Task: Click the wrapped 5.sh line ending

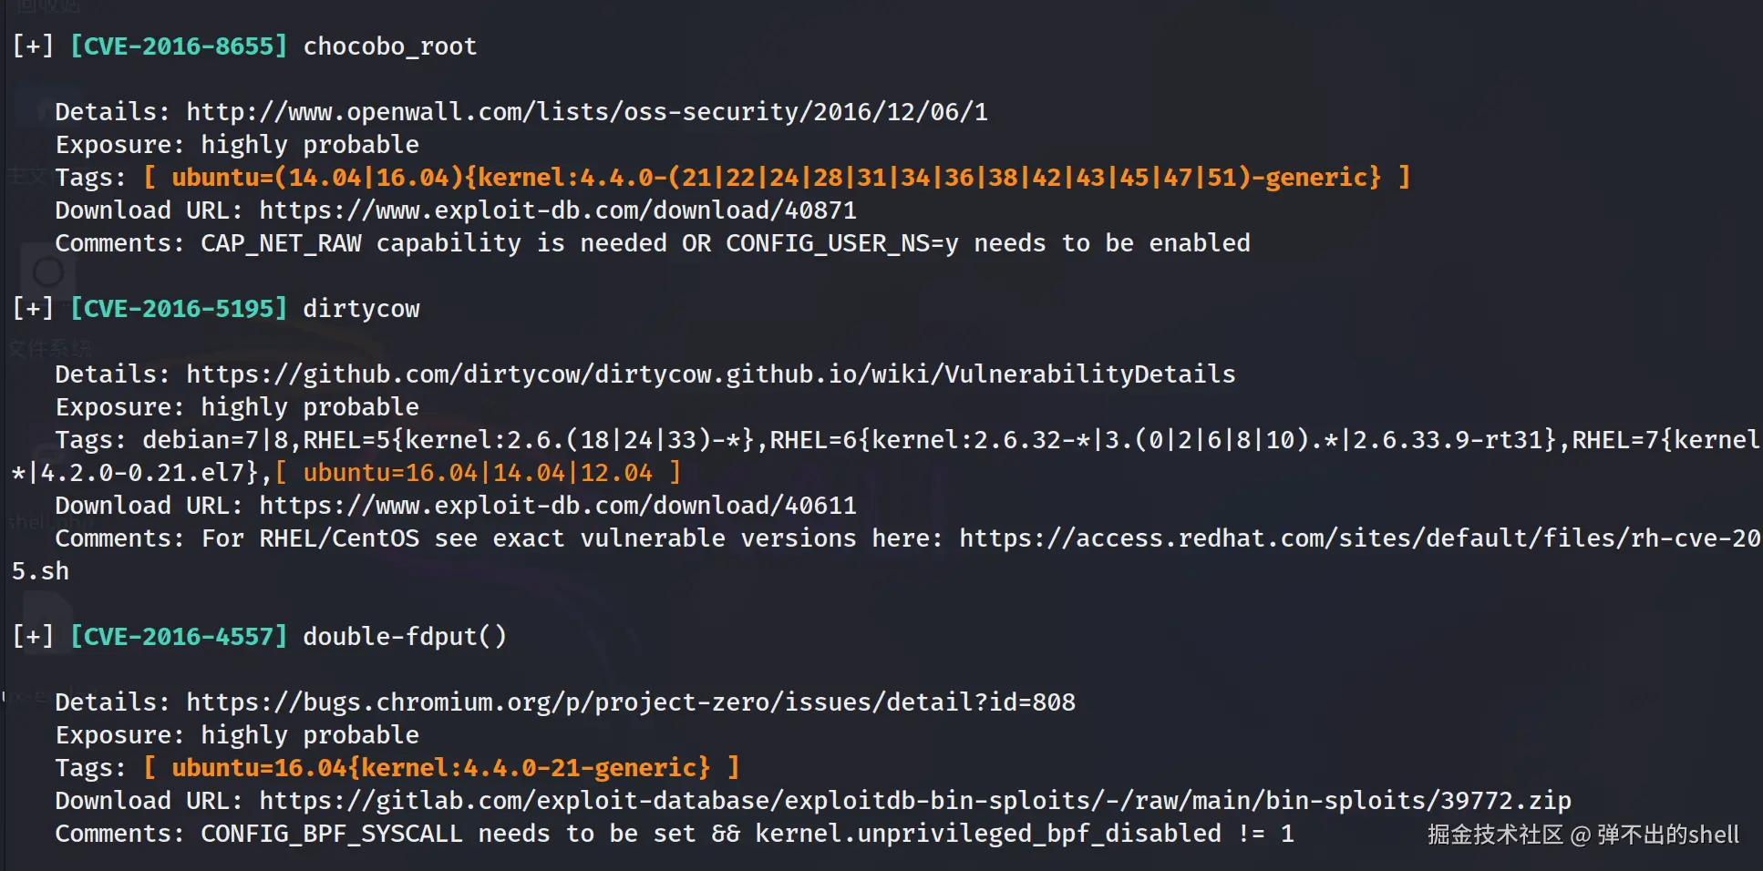Action: click(40, 571)
